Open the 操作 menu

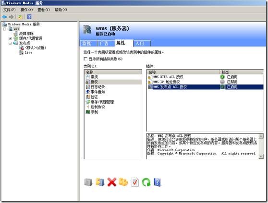(x=27, y=10)
